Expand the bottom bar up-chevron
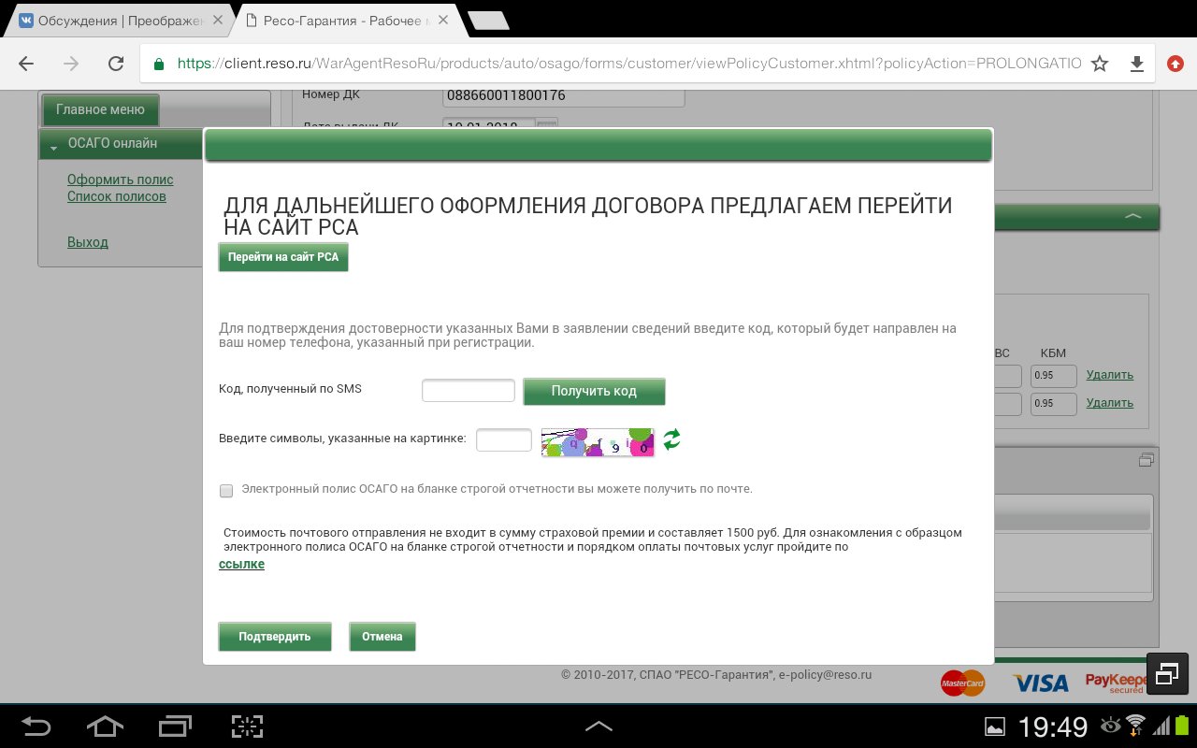This screenshot has width=1197, height=748. click(x=598, y=726)
